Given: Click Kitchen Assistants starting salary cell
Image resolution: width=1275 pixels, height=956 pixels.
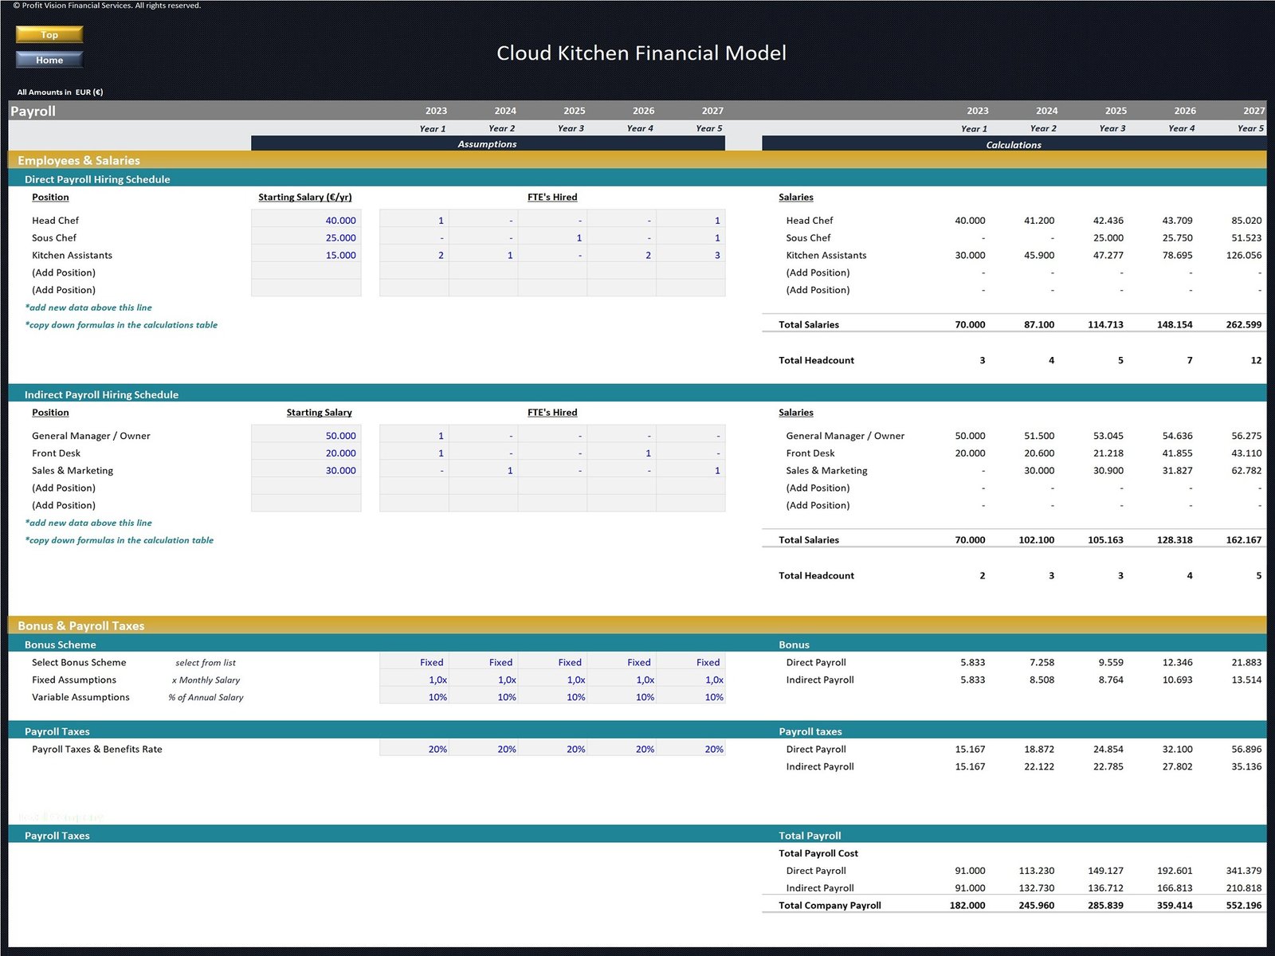Looking at the screenshot, I should (x=307, y=256).
